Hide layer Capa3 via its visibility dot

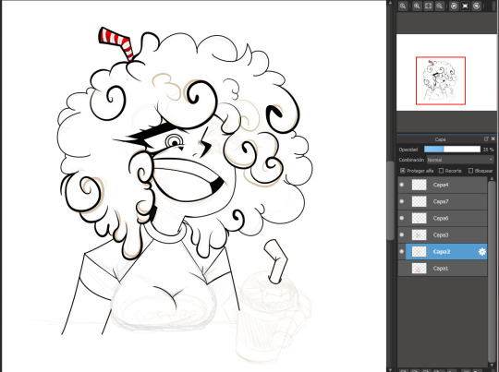coord(402,234)
